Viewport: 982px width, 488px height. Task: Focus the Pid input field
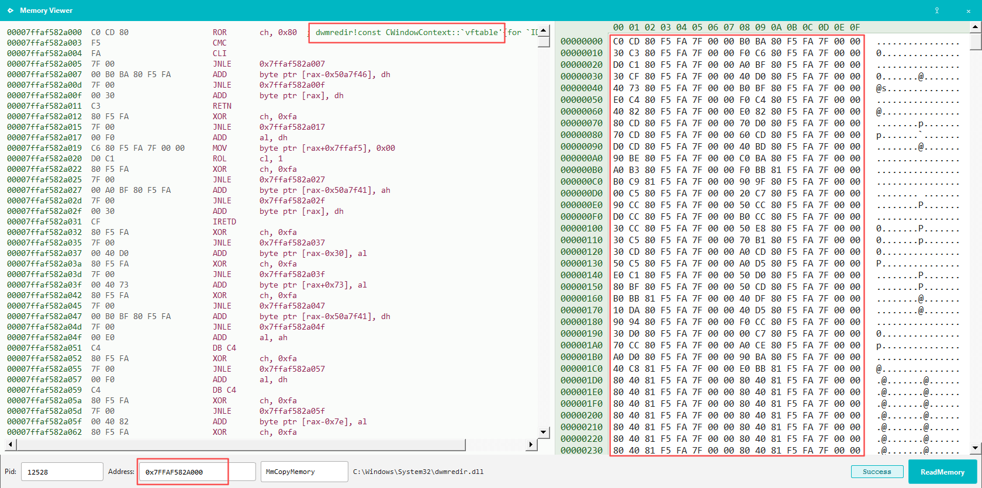[62, 472]
